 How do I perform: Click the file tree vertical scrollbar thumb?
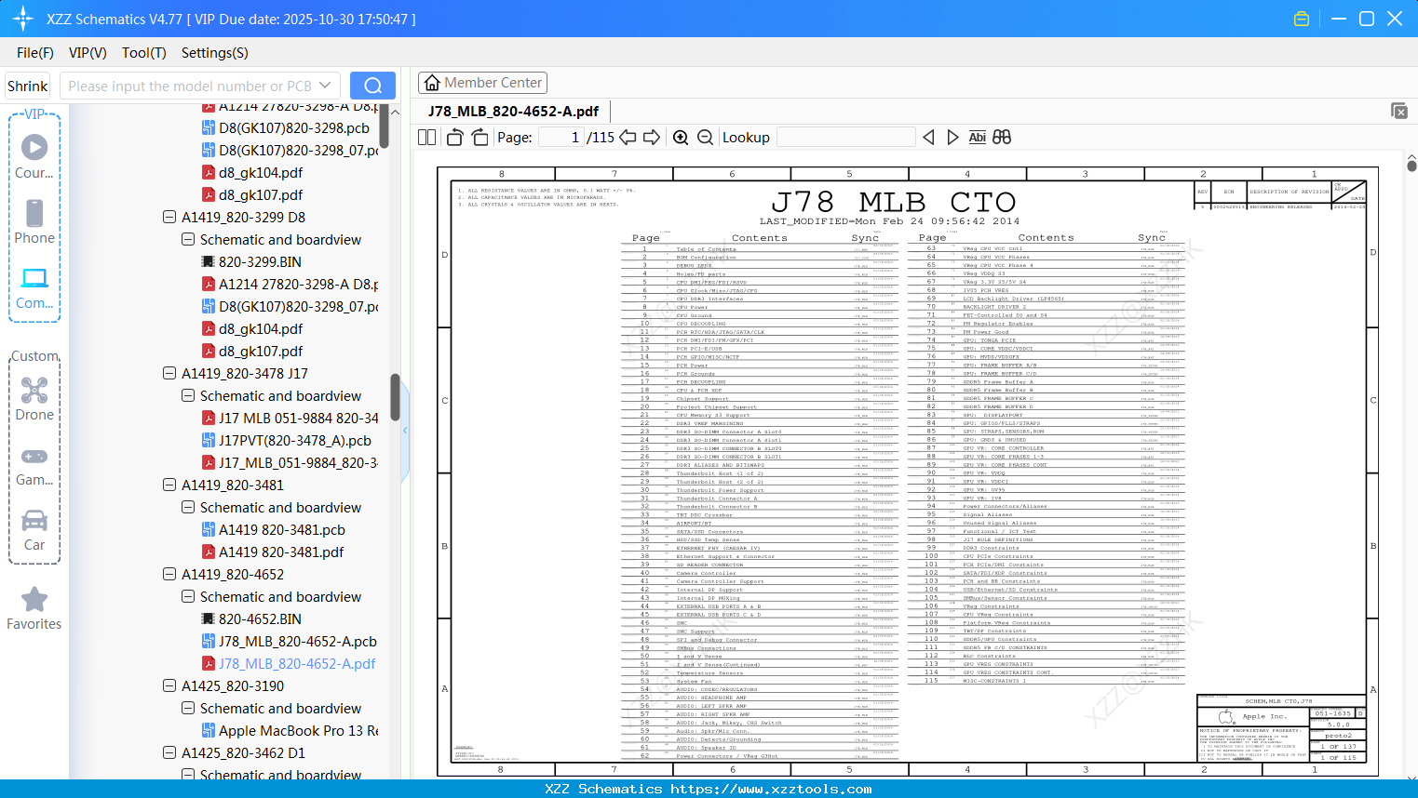(395, 397)
